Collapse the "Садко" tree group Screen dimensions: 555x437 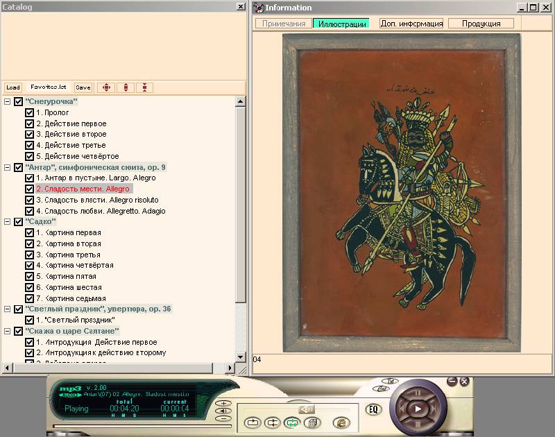(x=7, y=221)
